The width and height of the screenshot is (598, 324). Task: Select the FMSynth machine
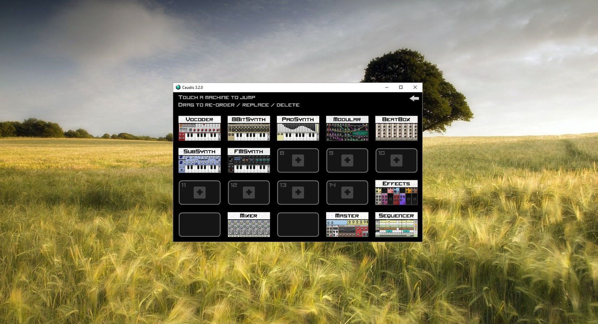(249, 160)
